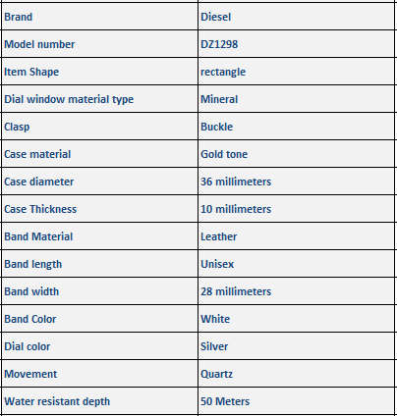Select the Quartz movement value
The width and height of the screenshot is (397, 416).
pos(296,374)
